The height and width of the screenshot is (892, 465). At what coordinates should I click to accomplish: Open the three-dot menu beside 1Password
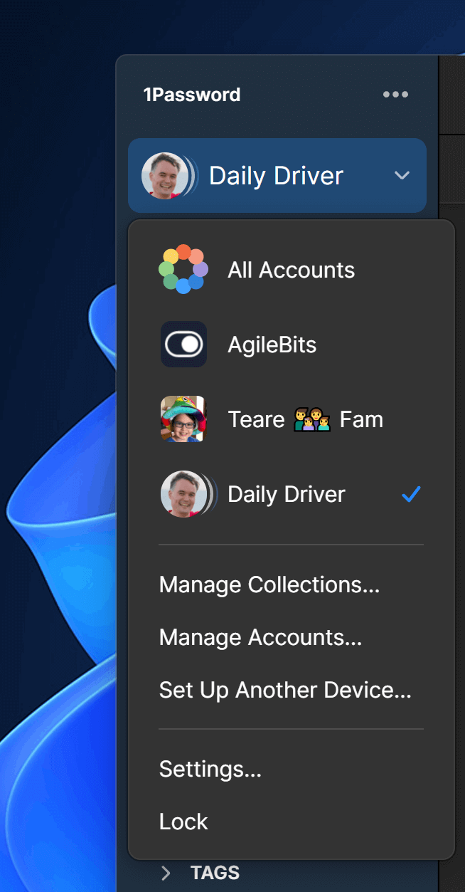tap(395, 95)
